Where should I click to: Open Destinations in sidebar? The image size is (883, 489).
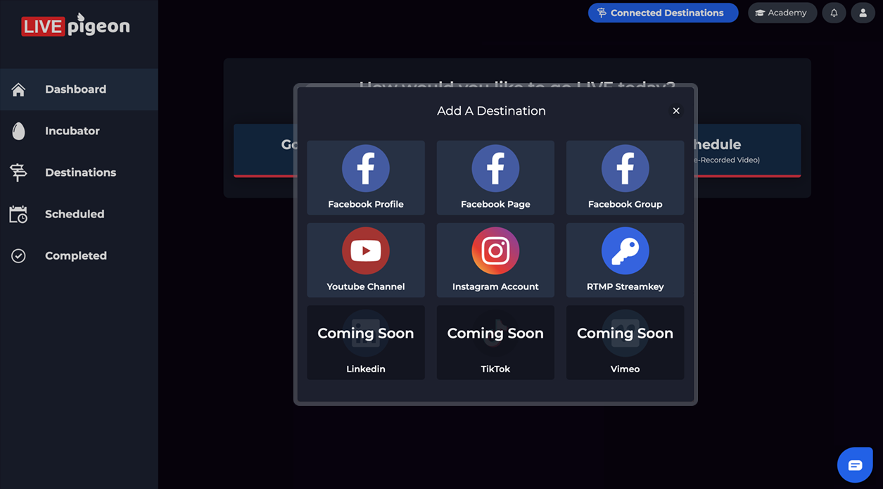[79, 172]
